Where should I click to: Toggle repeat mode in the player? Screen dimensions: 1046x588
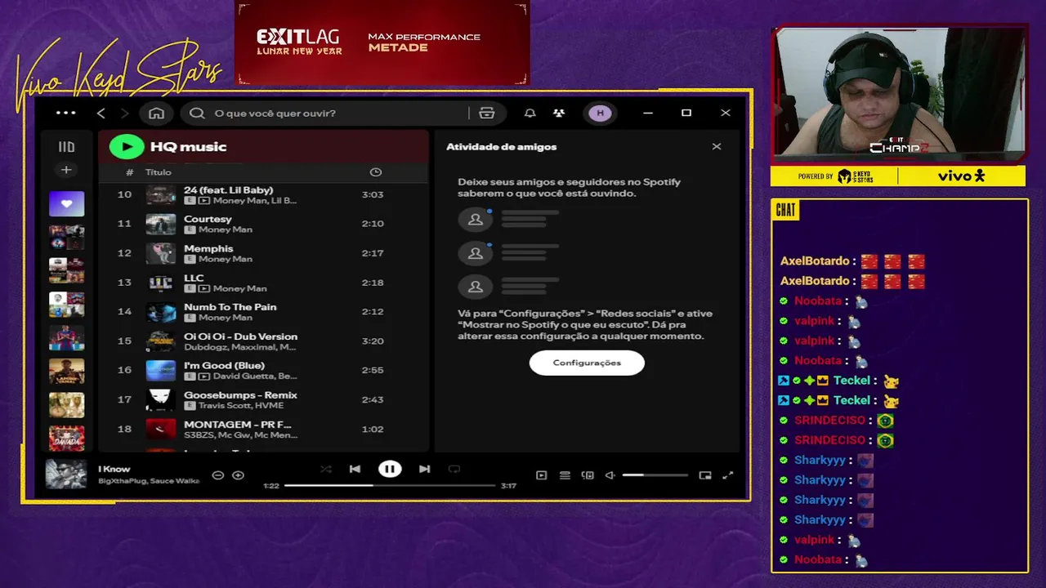click(x=454, y=470)
